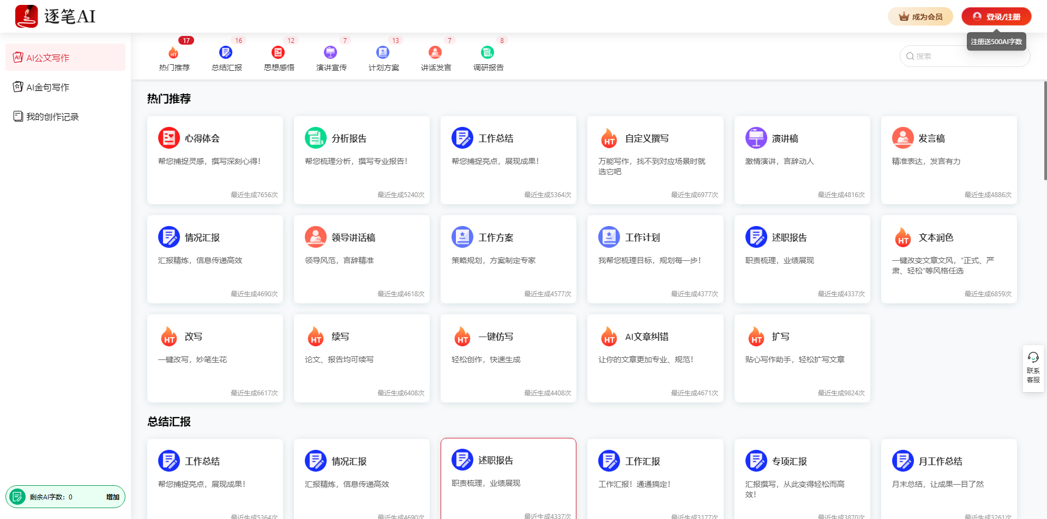Viewport: 1047px width, 519px height.
Task: Click the 剩余AI字数 green icon
Action: (x=17, y=497)
